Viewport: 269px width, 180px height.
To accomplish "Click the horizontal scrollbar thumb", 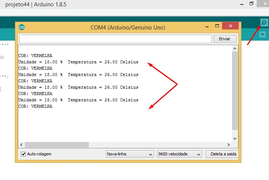I will pos(57,145).
